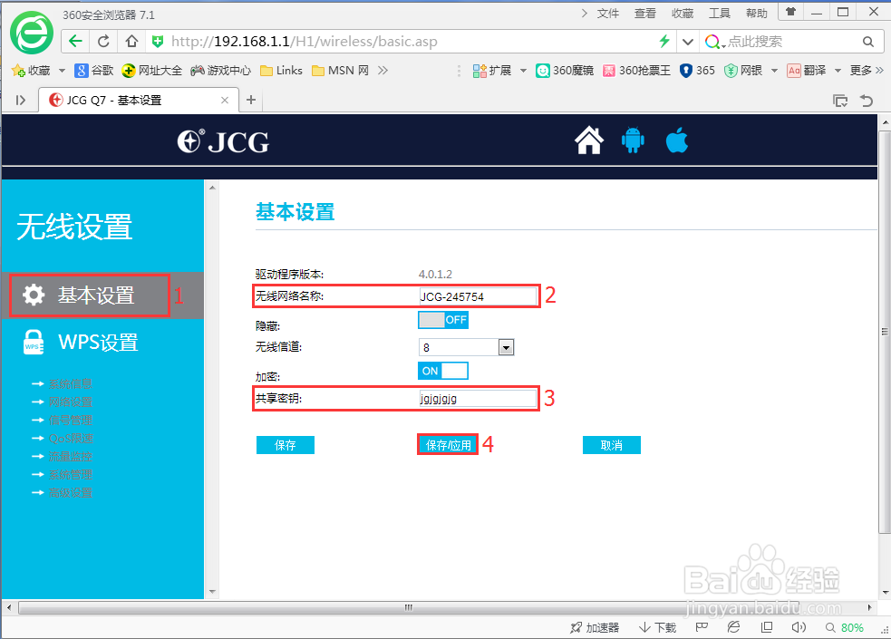The image size is (891, 639).
Task: Open the 工具 menu in the title bar
Action: pos(721,12)
